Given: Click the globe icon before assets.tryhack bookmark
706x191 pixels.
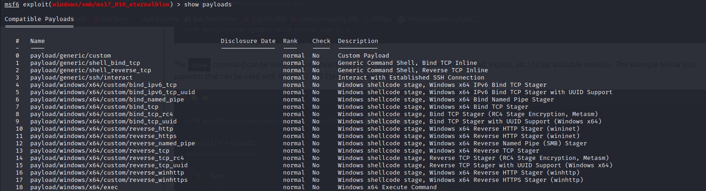Looking at the screenshot, I should point(402,20).
